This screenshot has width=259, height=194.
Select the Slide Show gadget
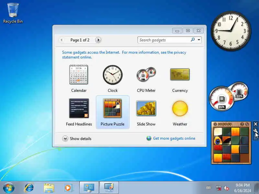(146, 112)
